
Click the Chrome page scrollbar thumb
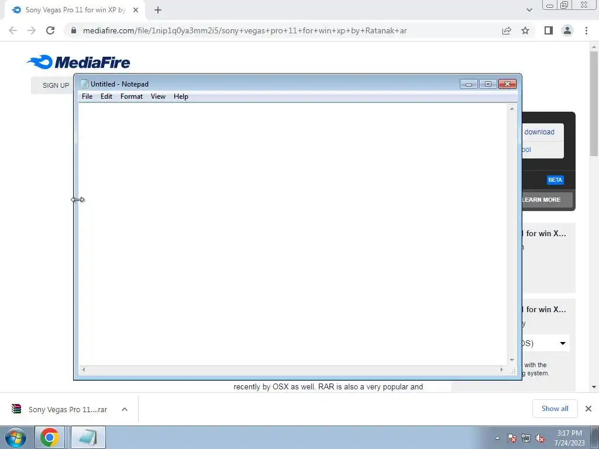pyautogui.click(x=594, y=104)
